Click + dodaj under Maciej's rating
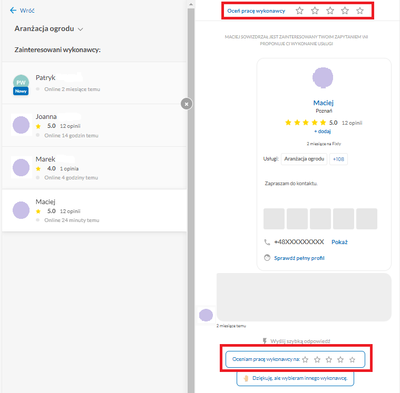This screenshot has width=400, height=393. coord(323,132)
